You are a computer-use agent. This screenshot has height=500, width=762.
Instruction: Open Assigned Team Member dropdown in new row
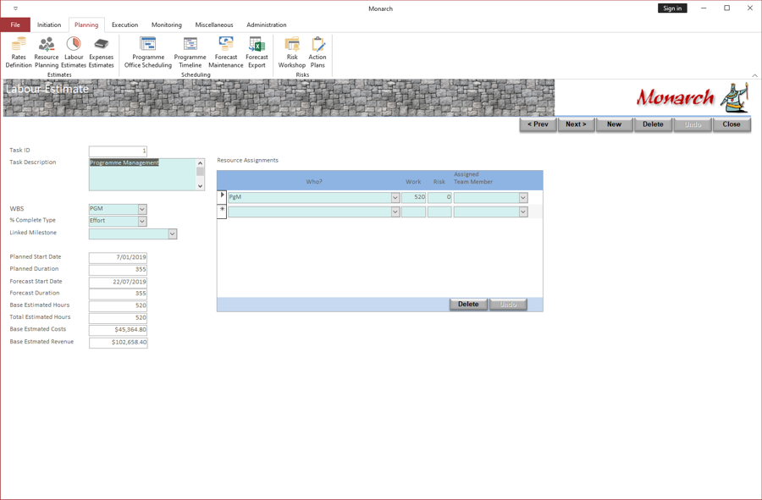click(523, 212)
